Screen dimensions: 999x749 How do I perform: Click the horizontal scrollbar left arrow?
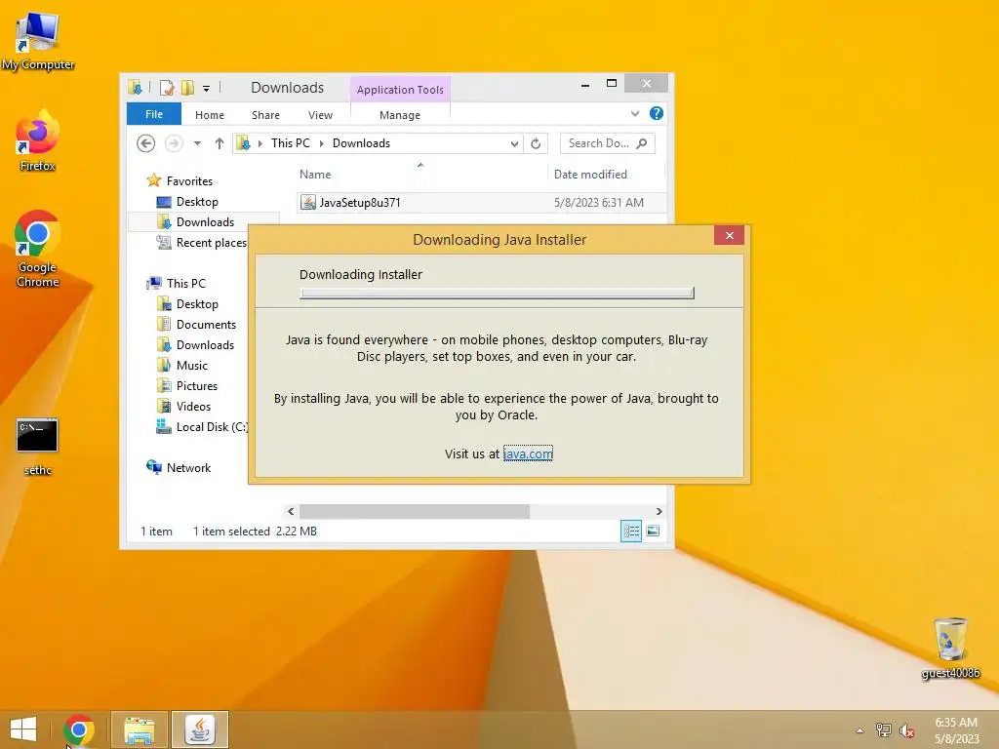coord(291,511)
